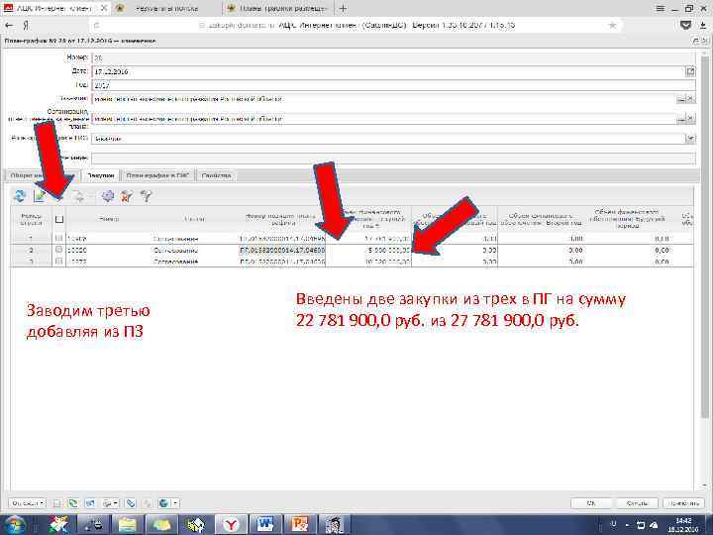Sort by the Номер column header
The height and width of the screenshot is (535, 713).
(x=109, y=219)
